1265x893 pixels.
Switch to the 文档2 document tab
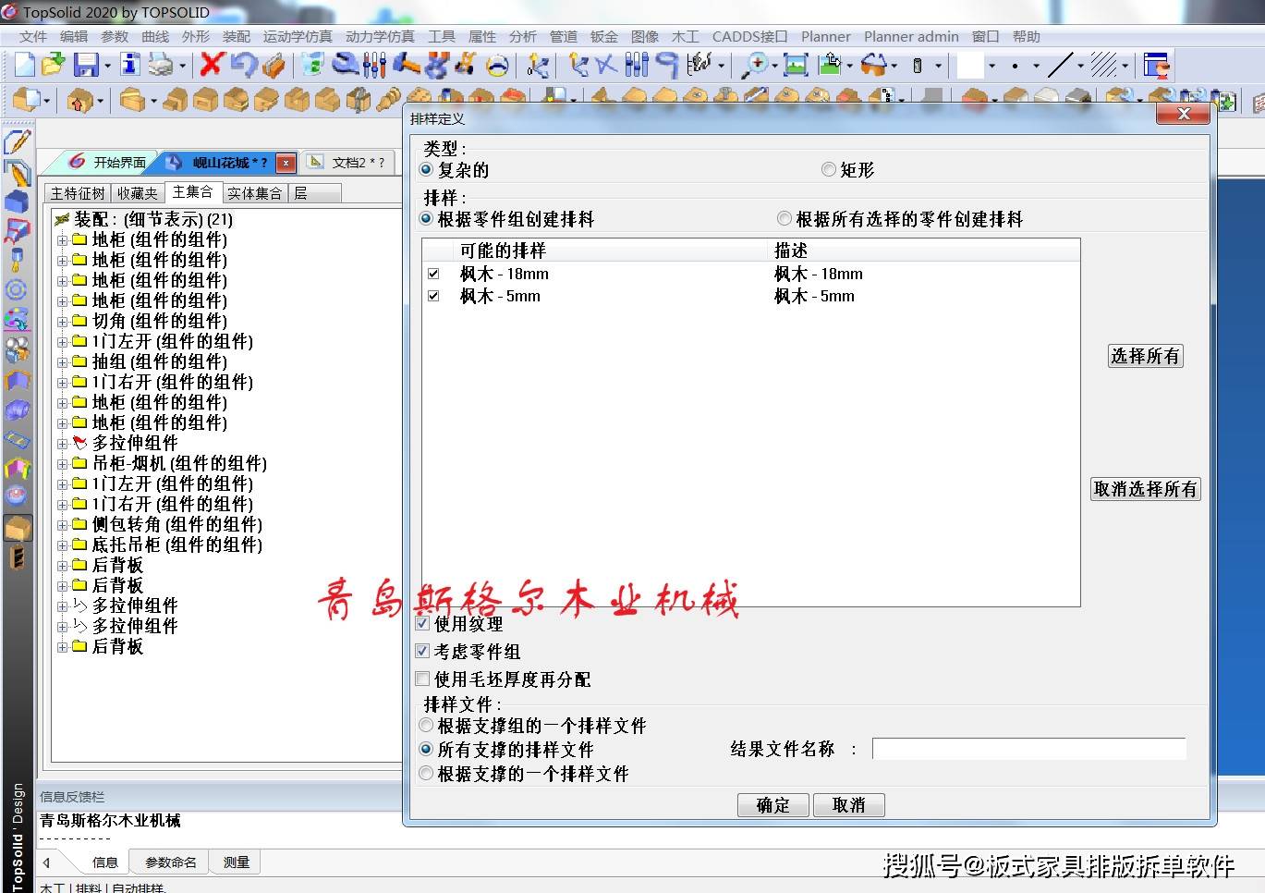pos(349,162)
